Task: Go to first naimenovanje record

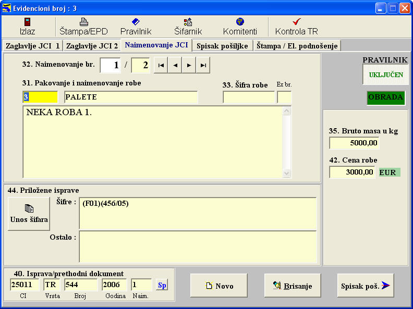Action: [x=161, y=65]
